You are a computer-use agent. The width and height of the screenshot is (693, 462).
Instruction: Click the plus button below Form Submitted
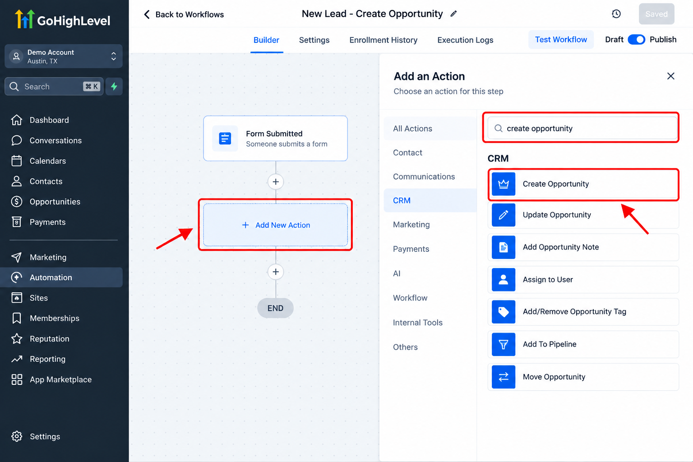pyautogui.click(x=276, y=182)
